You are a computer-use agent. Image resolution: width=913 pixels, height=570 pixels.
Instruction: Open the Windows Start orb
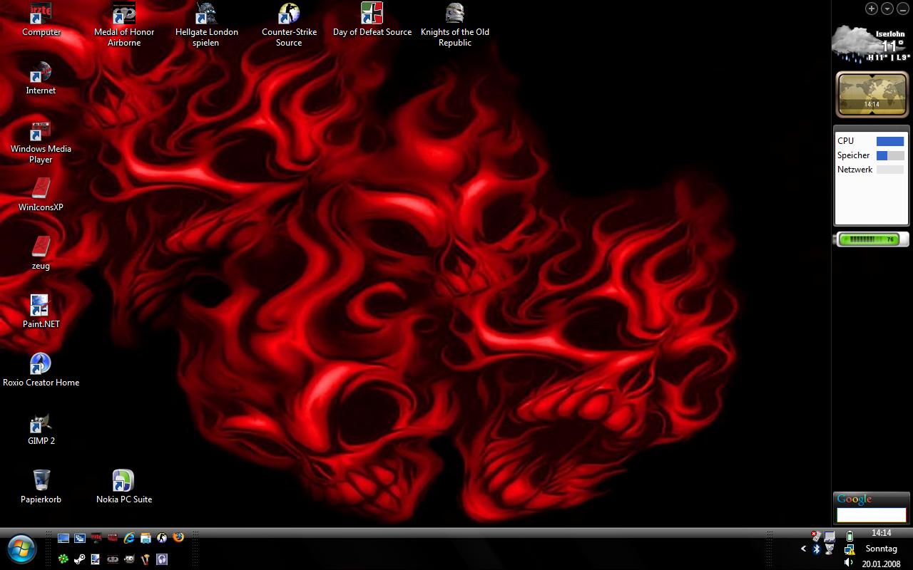(21, 549)
